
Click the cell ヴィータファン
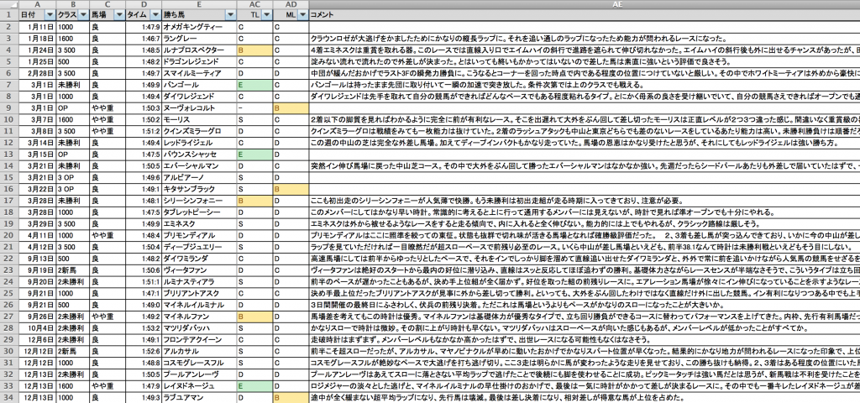(x=200, y=270)
